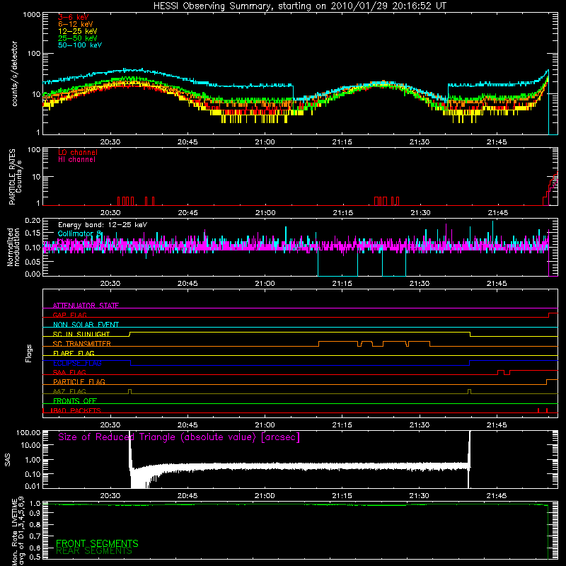Select the BAD PACKETS label
Viewport: 566px width, 566px height.
point(76,410)
